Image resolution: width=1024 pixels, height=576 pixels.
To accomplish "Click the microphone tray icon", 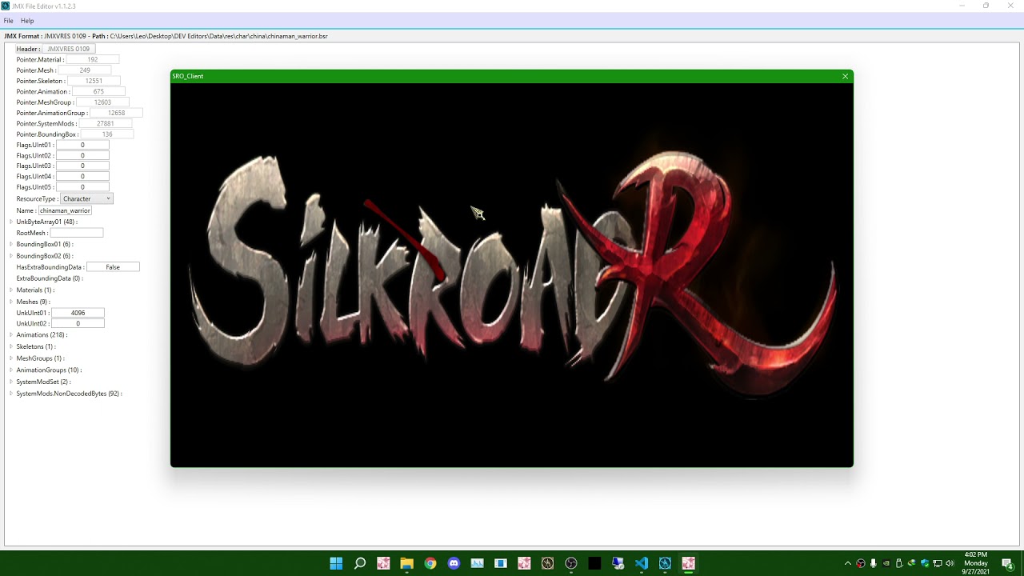I will point(874,563).
